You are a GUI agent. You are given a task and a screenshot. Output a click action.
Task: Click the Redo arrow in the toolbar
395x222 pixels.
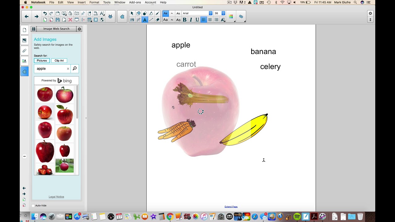click(51, 14)
